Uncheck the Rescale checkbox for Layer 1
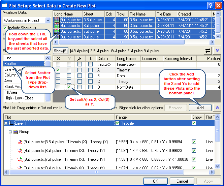The height and width of the screenshot is (186, 224). coord(118,123)
